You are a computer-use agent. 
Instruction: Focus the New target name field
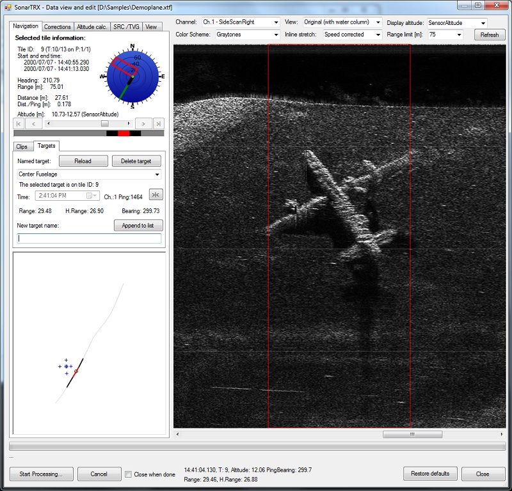(x=89, y=238)
